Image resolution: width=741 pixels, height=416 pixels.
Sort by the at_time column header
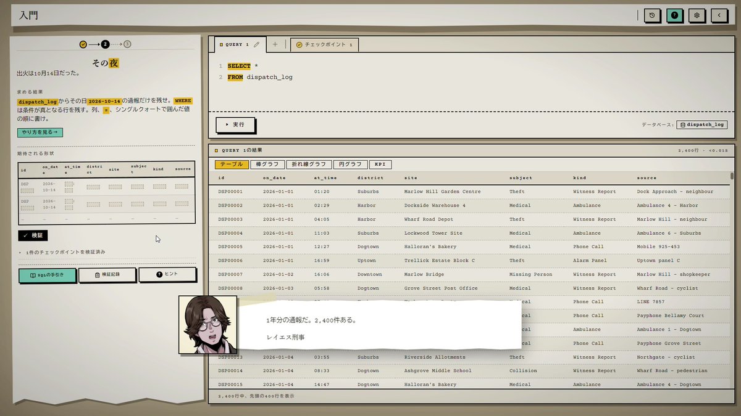(325, 177)
